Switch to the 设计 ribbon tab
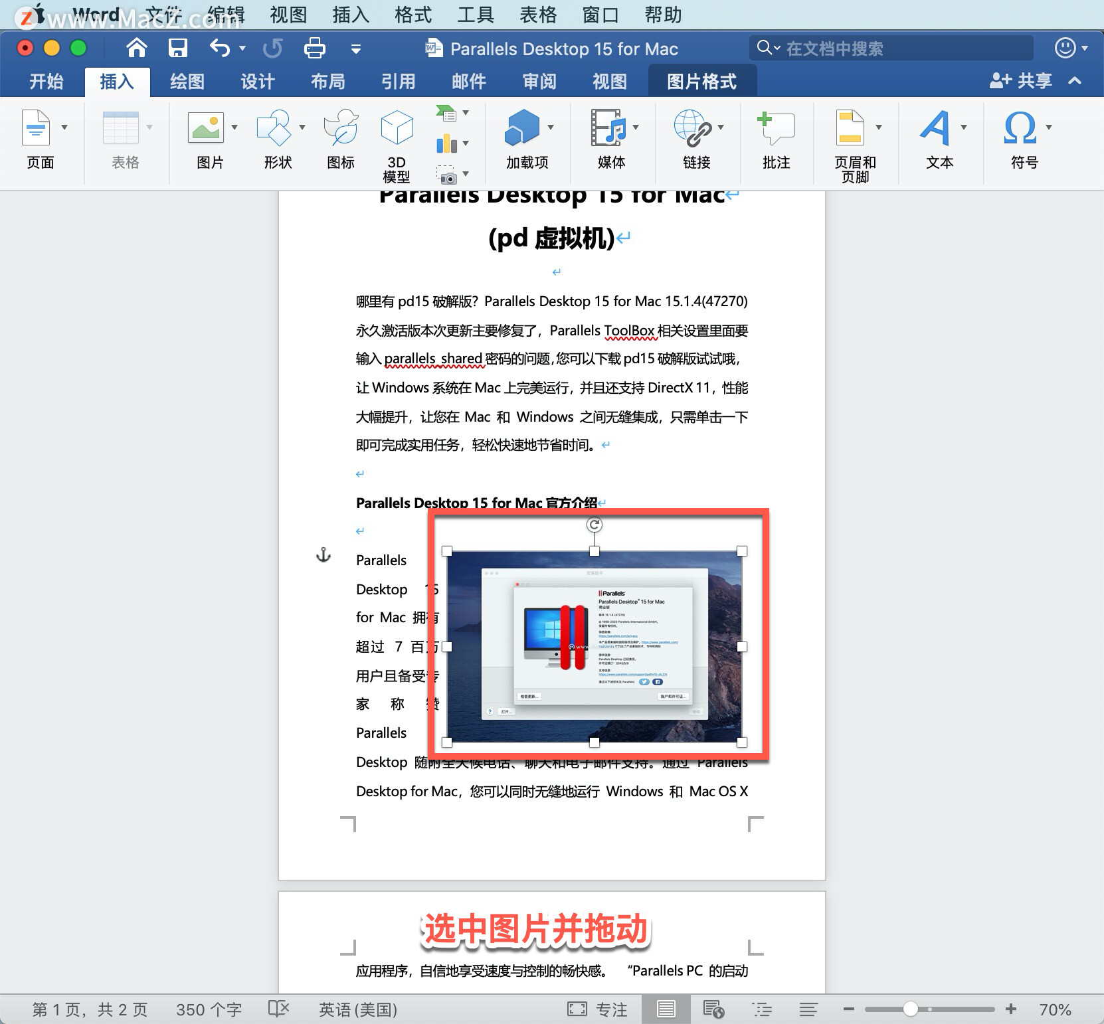This screenshot has height=1024, width=1104. click(x=258, y=82)
